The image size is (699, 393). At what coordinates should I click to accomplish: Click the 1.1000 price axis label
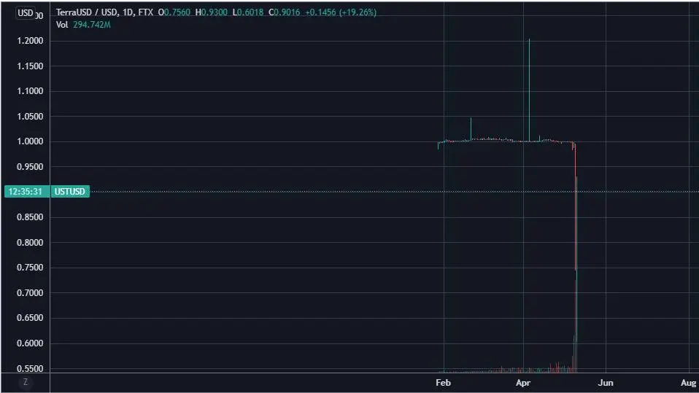click(x=31, y=91)
